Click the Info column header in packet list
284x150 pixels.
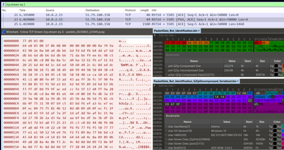[x=217, y=10]
